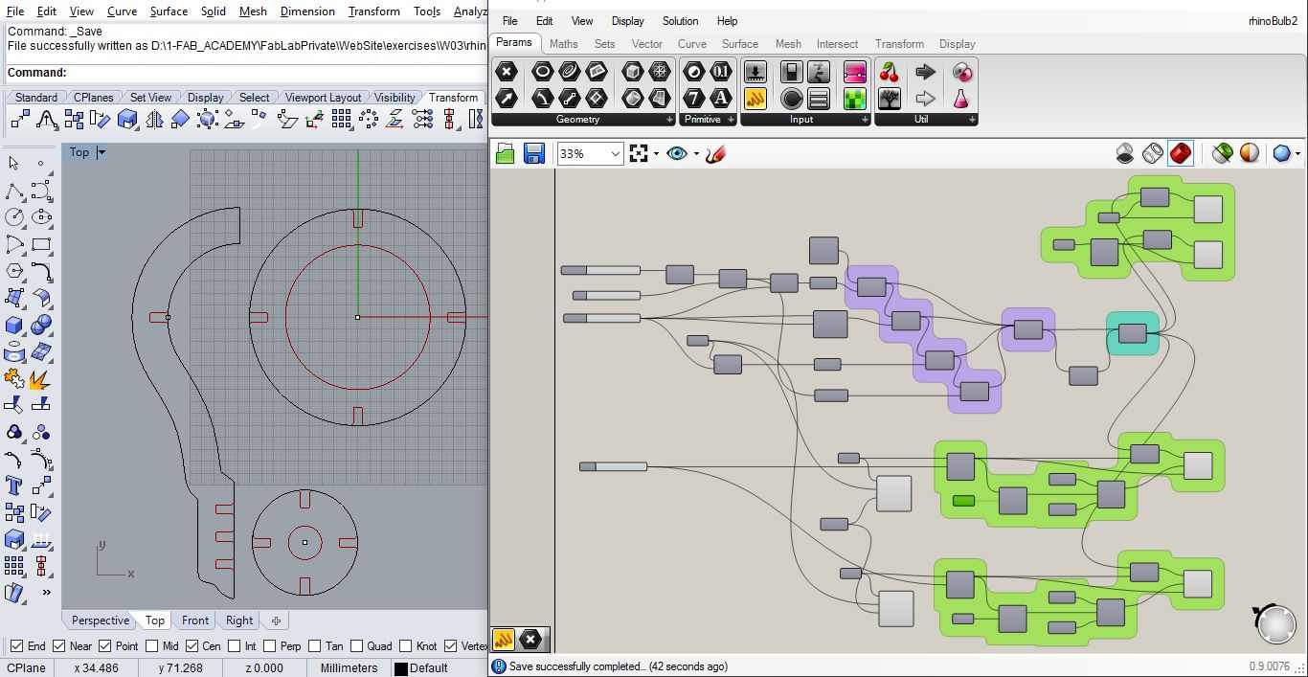
Task: Open the Grasshopper open-file folder icon
Action: [505, 153]
